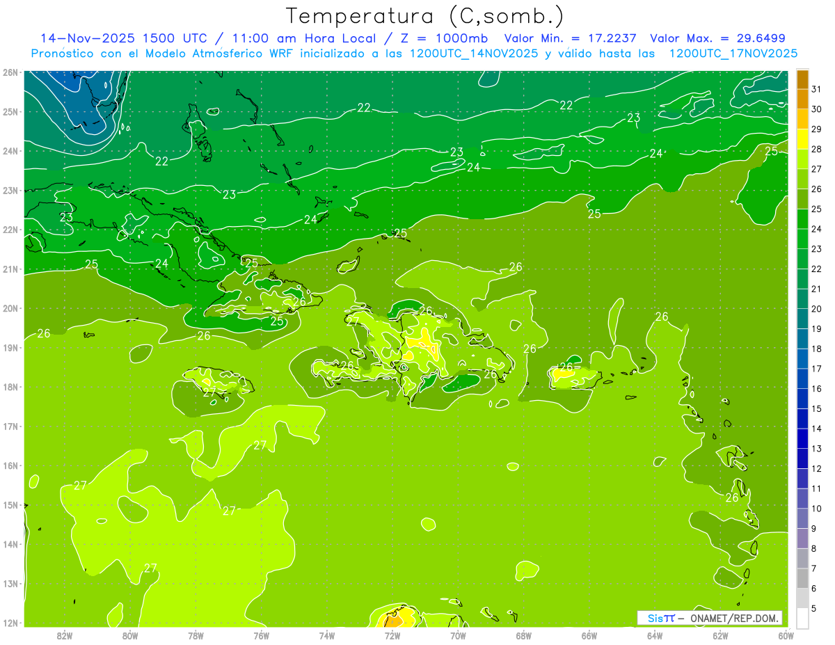835x645 pixels.
Task: Click the longitude axis label 64W
Action: pyautogui.click(x=654, y=635)
